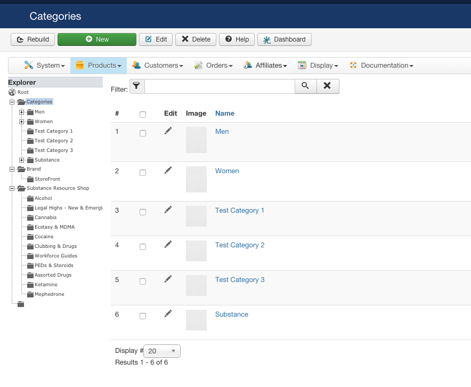
Task: Click the Rebuild button
Action: point(33,39)
